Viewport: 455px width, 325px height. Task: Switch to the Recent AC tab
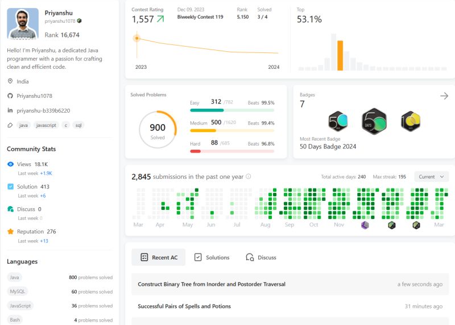159,257
